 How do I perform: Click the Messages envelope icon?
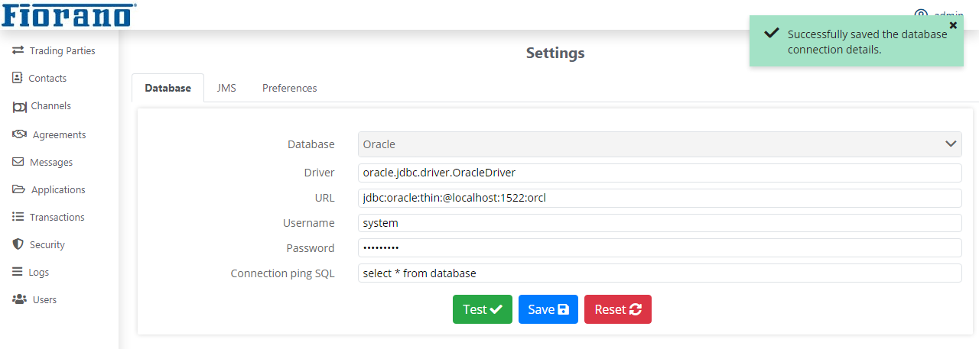[18, 162]
